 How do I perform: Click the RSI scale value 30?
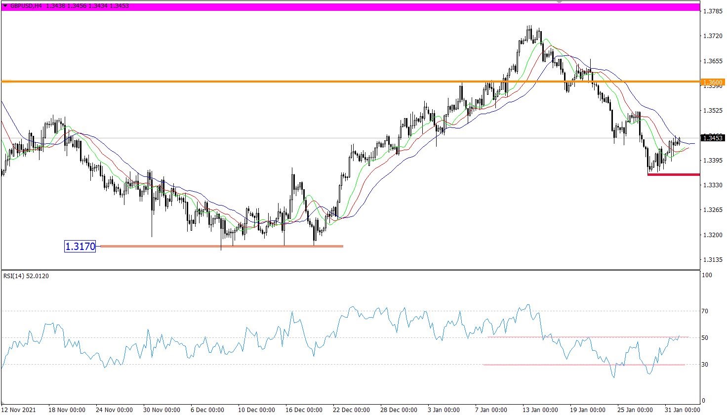(705, 365)
